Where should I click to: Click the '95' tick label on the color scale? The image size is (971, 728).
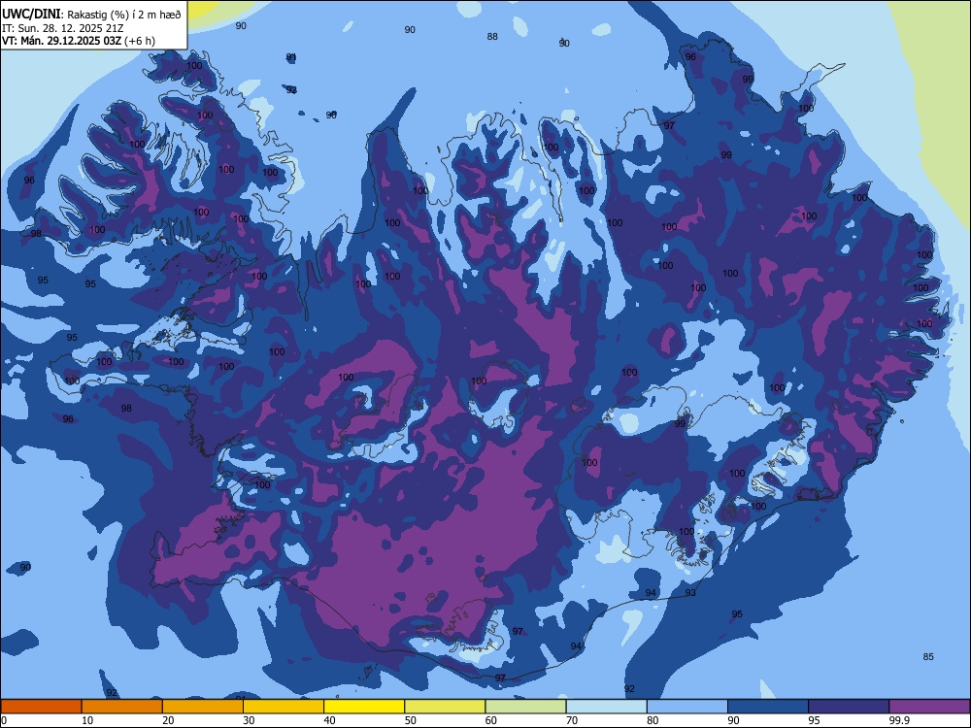(815, 720)
